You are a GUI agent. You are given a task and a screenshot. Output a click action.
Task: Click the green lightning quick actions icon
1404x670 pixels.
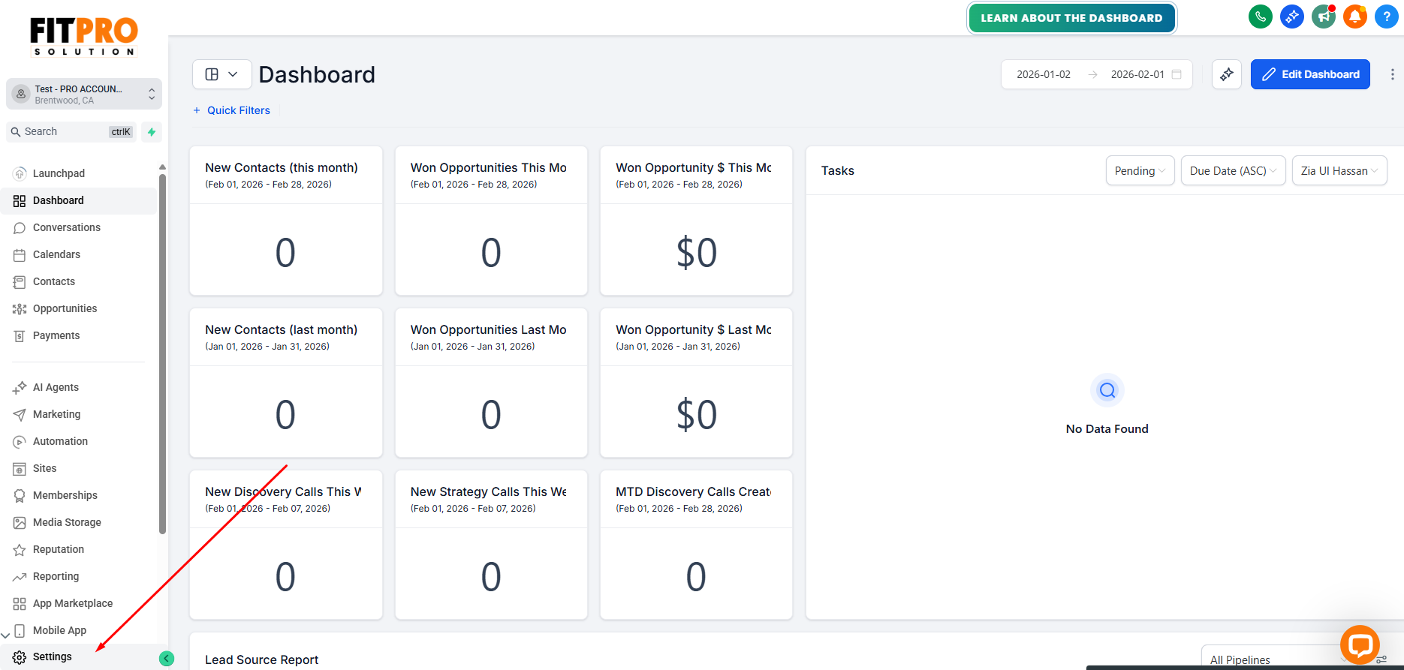pos(152,132)
